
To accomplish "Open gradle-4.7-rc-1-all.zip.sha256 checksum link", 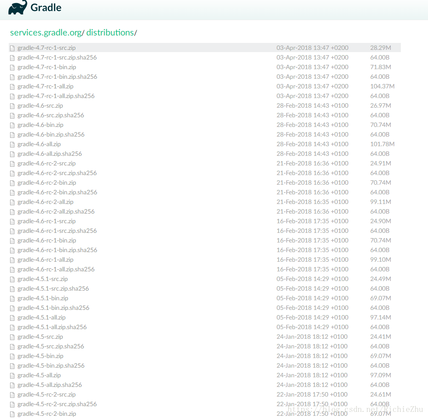I will click(56, 96).
